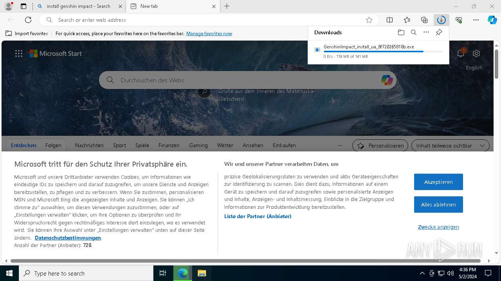The image size is (501, 281).
Task: Open Ansehen category
Action: pos(253,145)
